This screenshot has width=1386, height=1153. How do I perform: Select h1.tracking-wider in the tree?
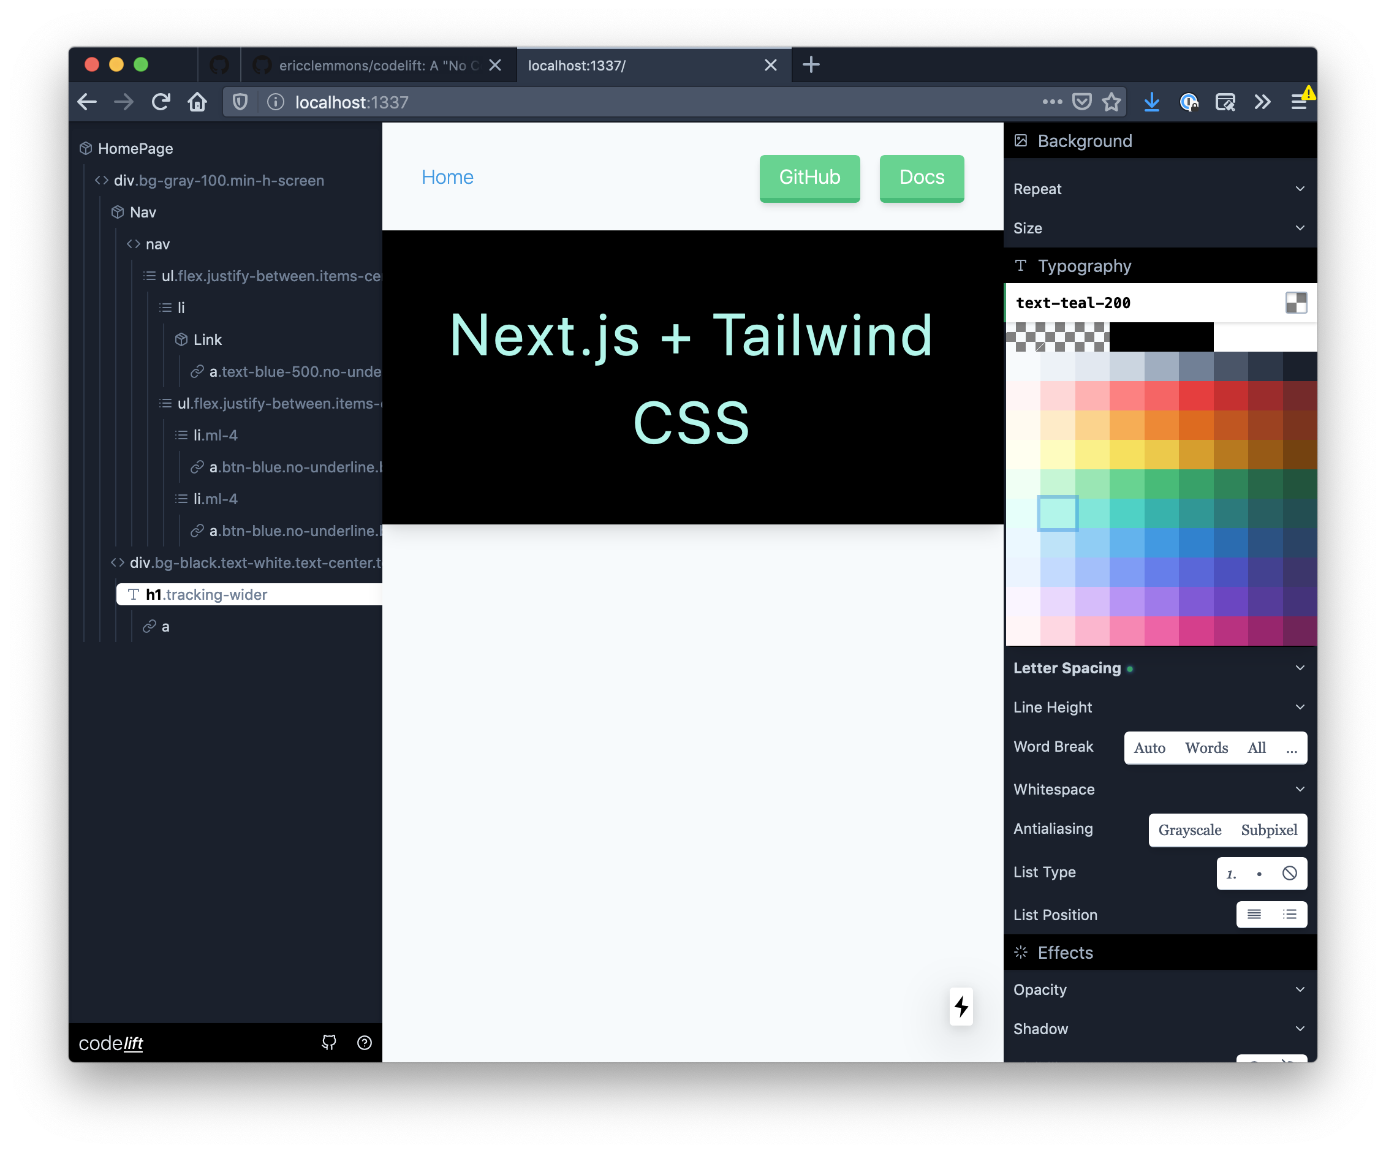(249, 594)
